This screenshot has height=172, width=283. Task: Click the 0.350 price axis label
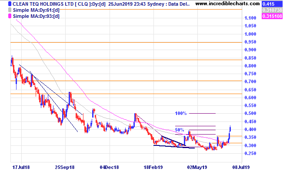(250, 138)
